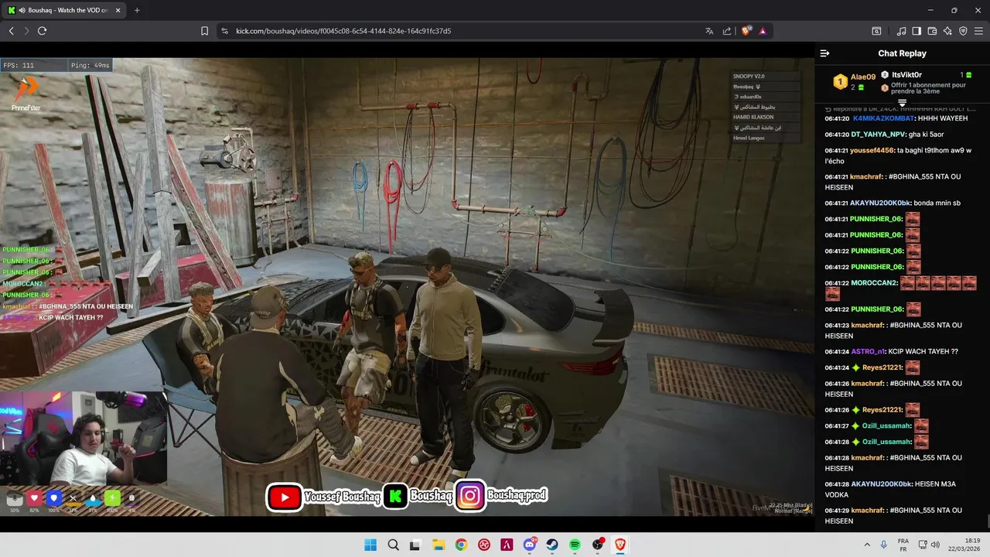The image size is (990, 557).
Task: Translate this page icon
Action: tap(709, 31)
